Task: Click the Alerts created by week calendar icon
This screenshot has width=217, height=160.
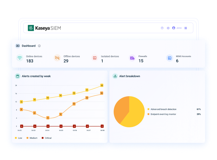Action: [18, 76]
